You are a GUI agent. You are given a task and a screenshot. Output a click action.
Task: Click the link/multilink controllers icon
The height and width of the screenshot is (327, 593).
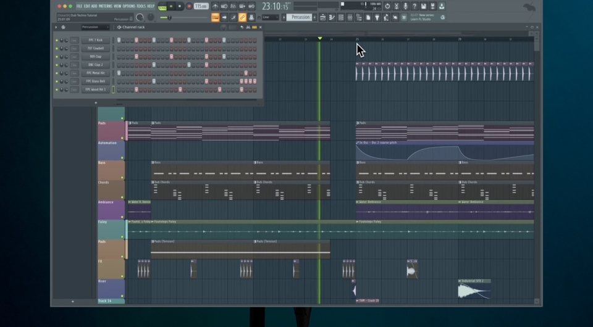242,17
